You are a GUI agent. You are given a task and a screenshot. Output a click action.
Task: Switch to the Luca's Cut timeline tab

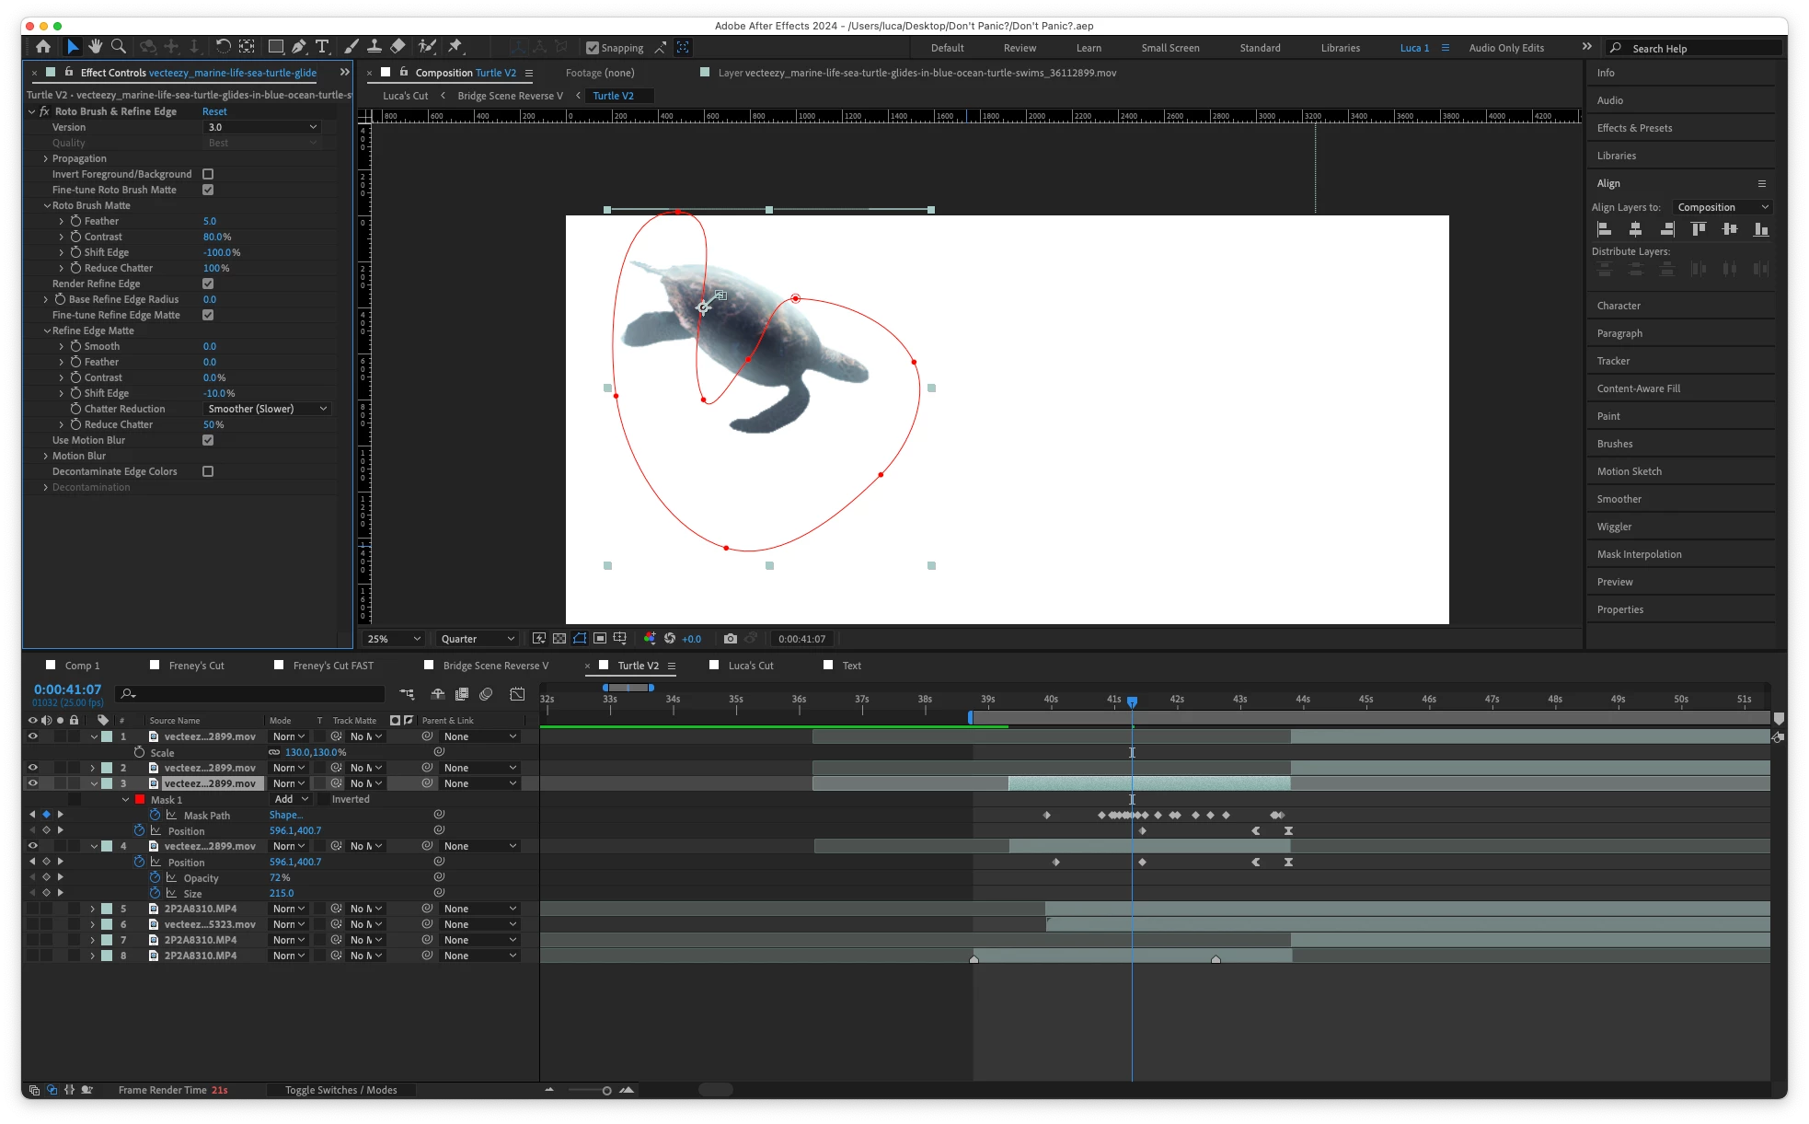(x=750, y=666)
